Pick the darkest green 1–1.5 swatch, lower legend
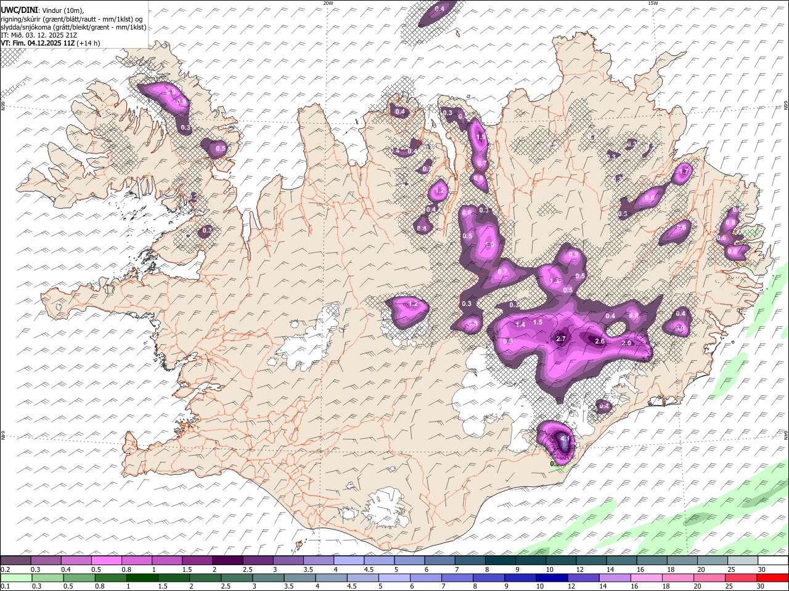789x591 pixels. pos(142,577)
